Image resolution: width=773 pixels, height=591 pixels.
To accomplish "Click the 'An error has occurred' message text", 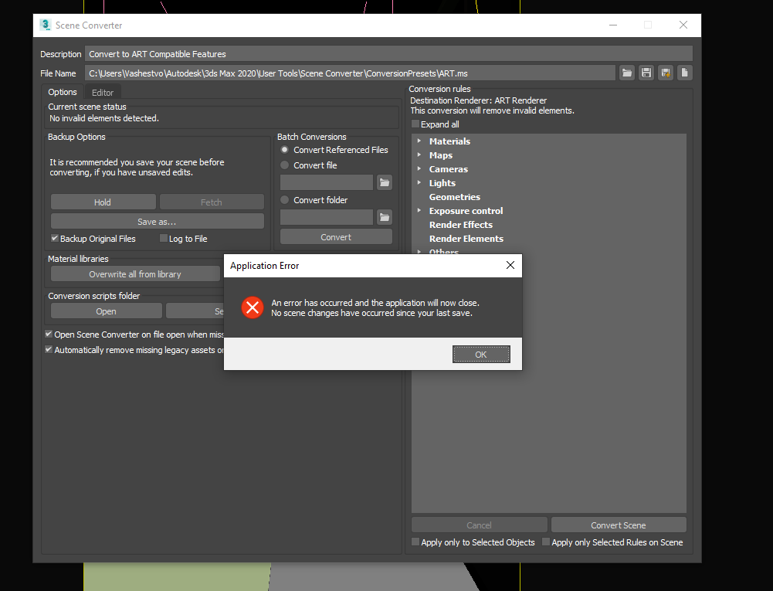I will tap(375, 303).
